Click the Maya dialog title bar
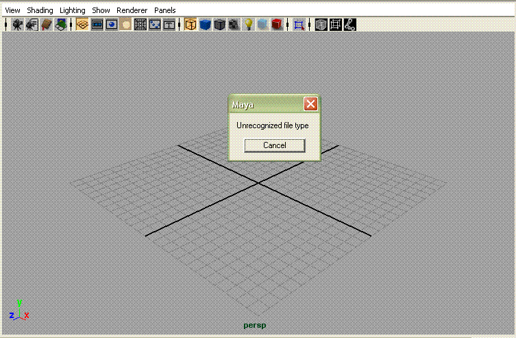516x338 pixels. (266, 104)
